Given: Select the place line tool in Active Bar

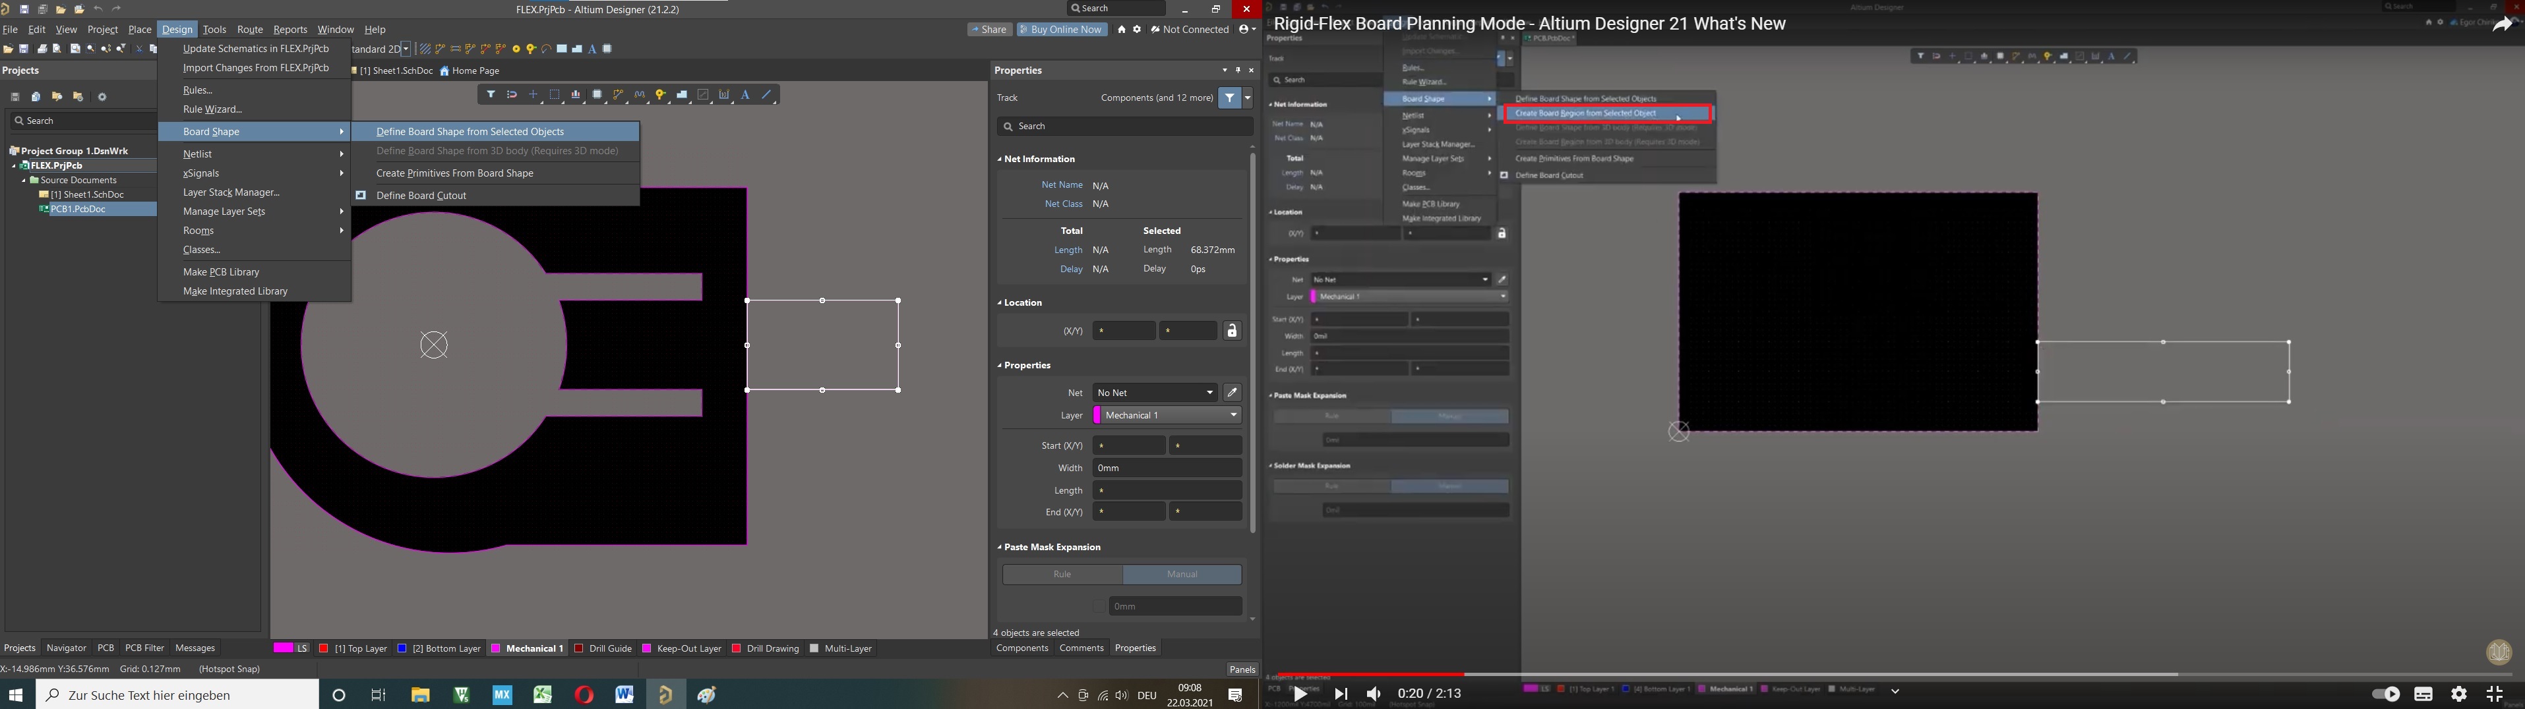Looking at the screenshot, I should click(x=768, y=95).
